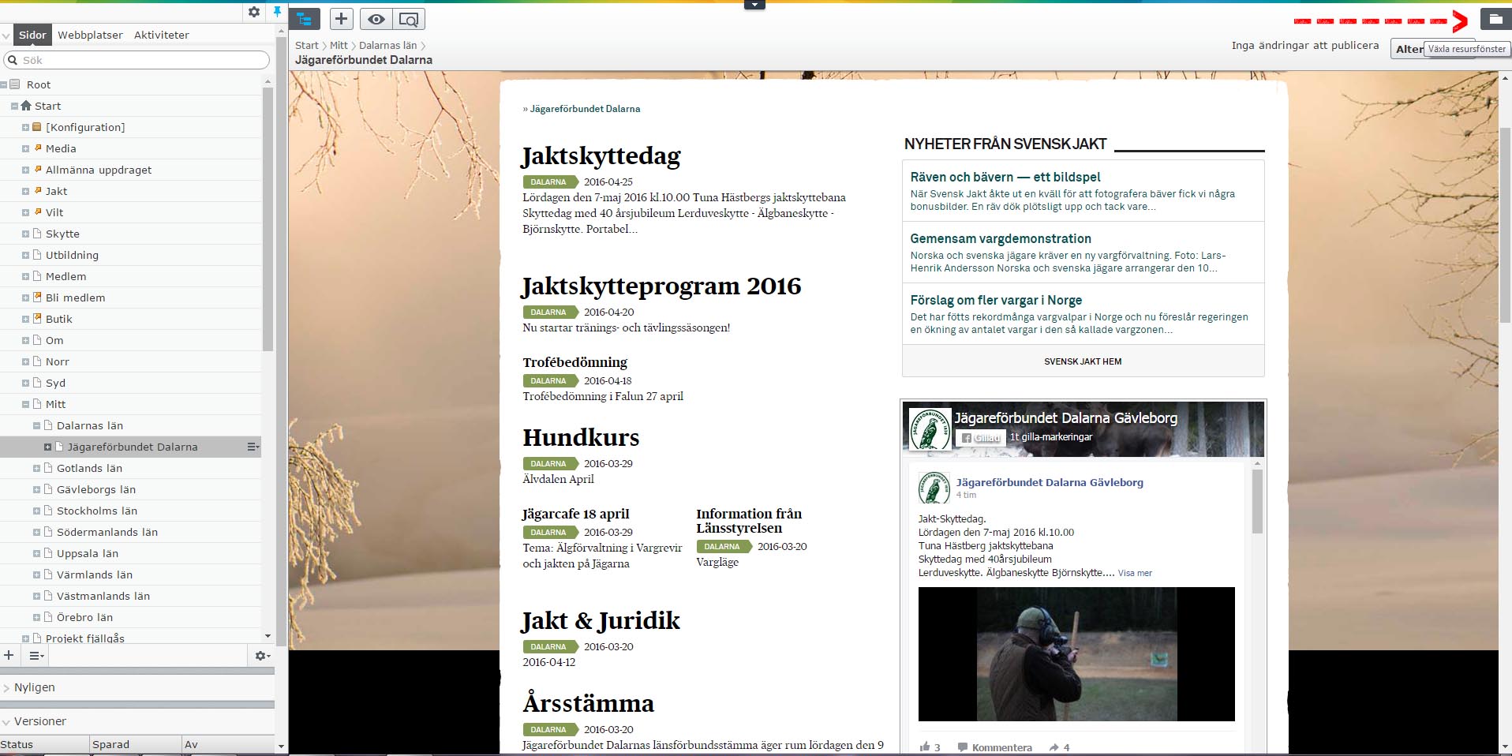Screen dimensions: 1512x756
Task: Expand the Konfiguration tree node
Action: (x=25, y=127)
